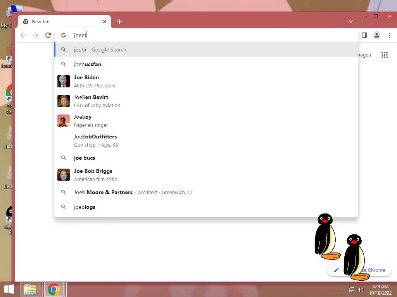Open the Windows Start button

click(9, 289)
